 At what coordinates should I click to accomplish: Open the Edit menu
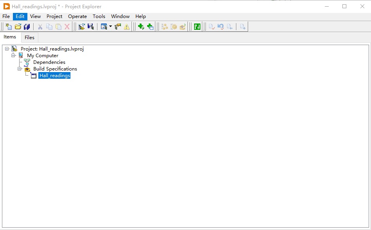[20, 16]
